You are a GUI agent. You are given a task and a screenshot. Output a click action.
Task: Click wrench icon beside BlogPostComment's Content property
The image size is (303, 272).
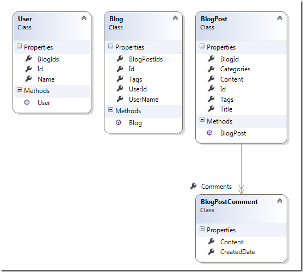click(x=211, y=242)
